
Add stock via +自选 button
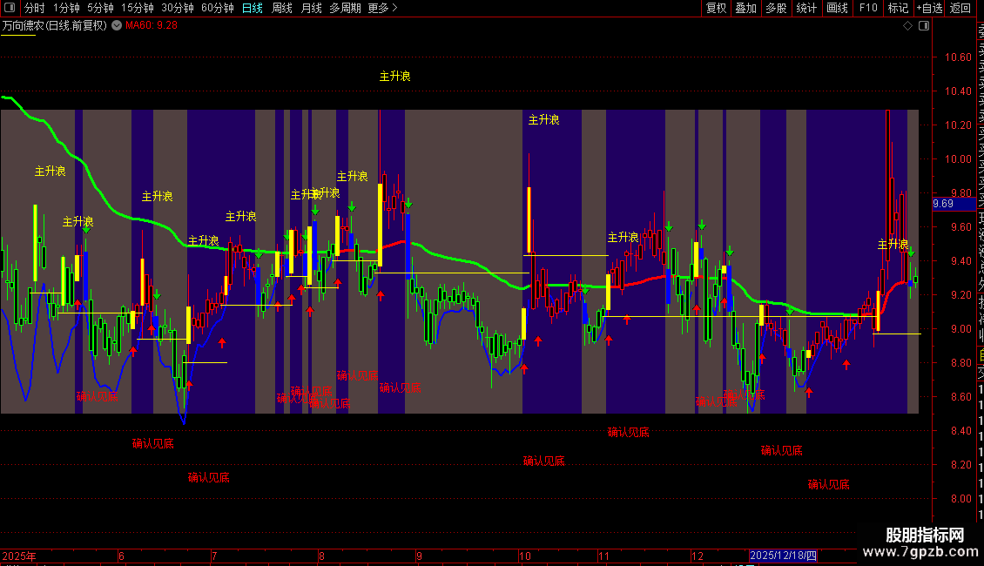point(929,8)
